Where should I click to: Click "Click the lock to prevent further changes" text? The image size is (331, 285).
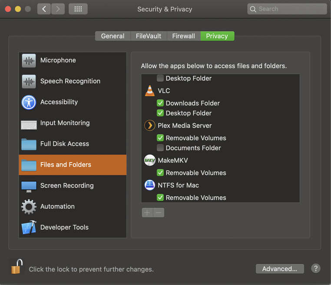[91, 269]
